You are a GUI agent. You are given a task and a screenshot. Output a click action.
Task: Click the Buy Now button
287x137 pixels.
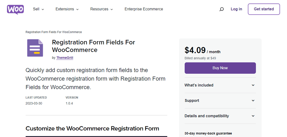click(220, 68)
